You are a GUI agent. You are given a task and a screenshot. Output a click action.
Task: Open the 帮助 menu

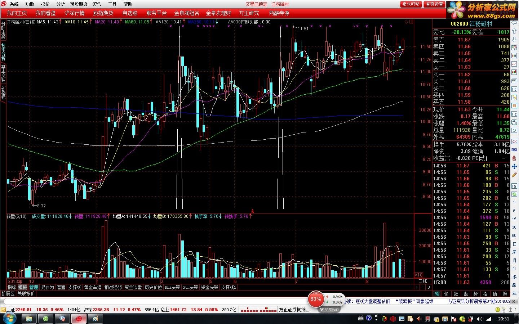click(128, 4)
